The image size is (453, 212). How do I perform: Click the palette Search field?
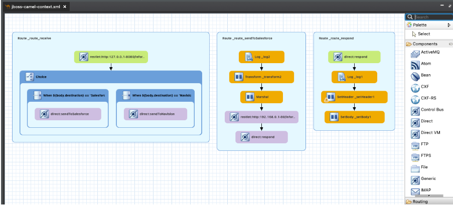[432, 17]
